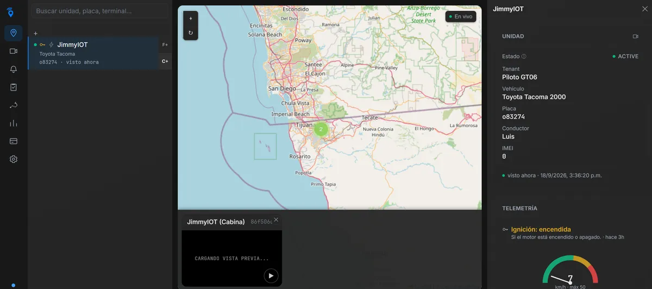Click the JimmyIOT (Cabina) card title
The height and width of the screenshot is (289, 652).
(x=216, y=222)
